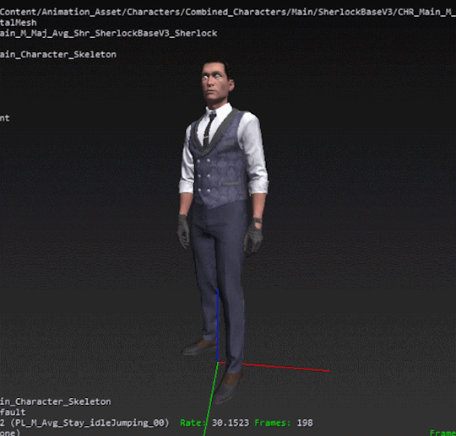Click the blue vertical axis line
This screenshot has height=436, width=456.
point(218,326)
